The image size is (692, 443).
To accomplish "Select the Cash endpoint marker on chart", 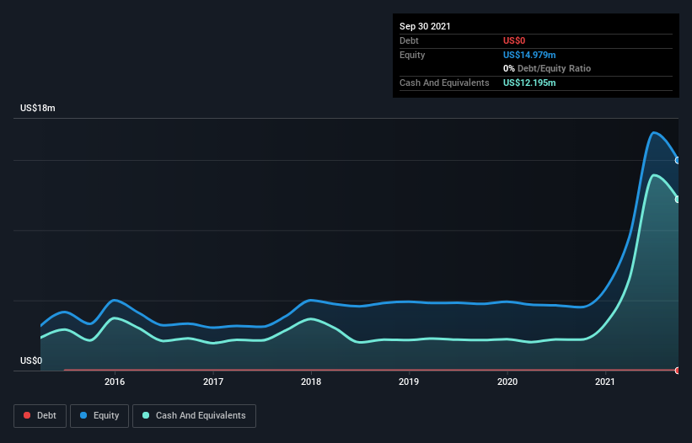I will pos(678,199).
